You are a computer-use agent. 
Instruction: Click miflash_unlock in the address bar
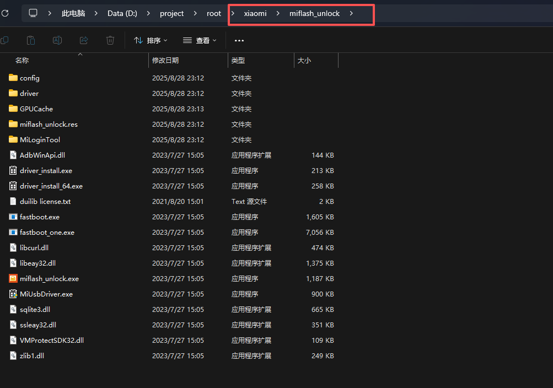click(315, 13)
